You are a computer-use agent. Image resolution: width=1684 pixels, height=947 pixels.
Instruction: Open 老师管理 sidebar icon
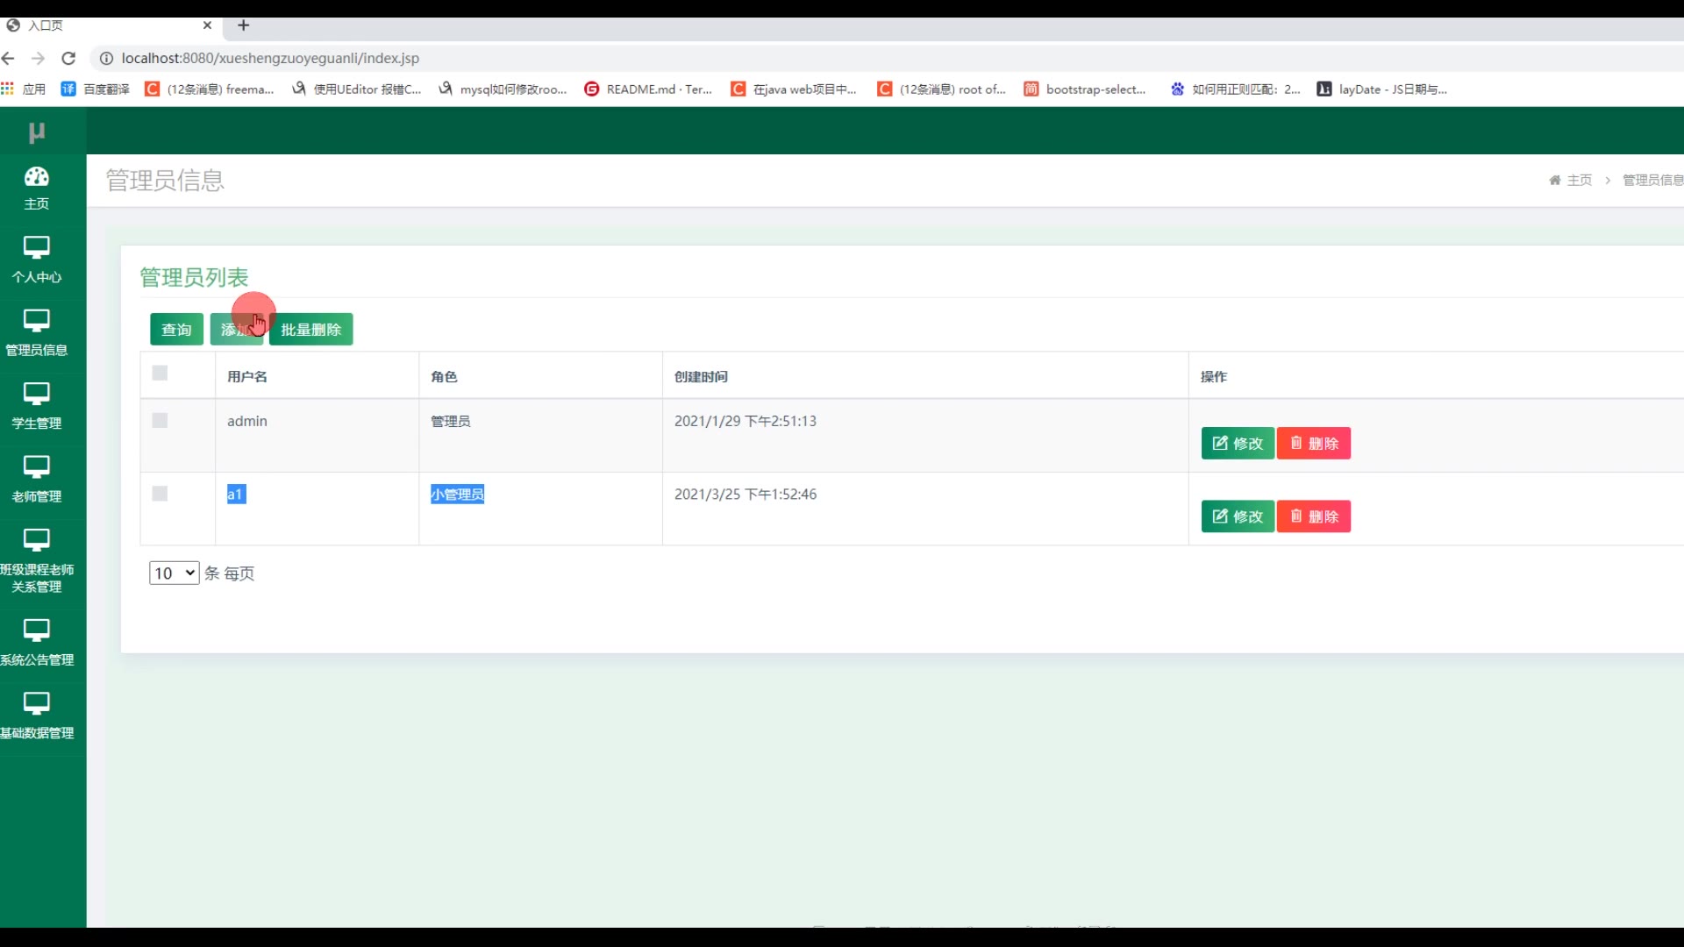tap(36, 466)
